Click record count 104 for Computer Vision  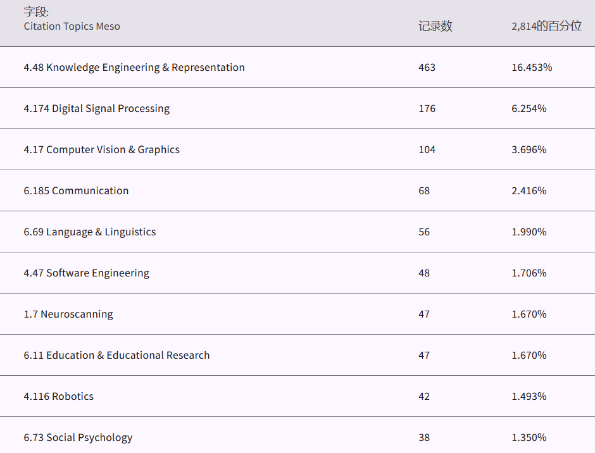coord(427,149)
